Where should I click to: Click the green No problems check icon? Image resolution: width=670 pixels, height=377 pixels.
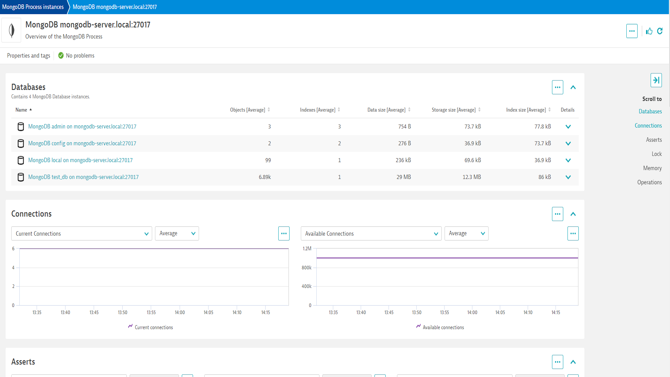click(x=61, y=55)
